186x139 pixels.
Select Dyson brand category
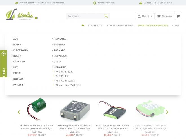pos(17,56)
